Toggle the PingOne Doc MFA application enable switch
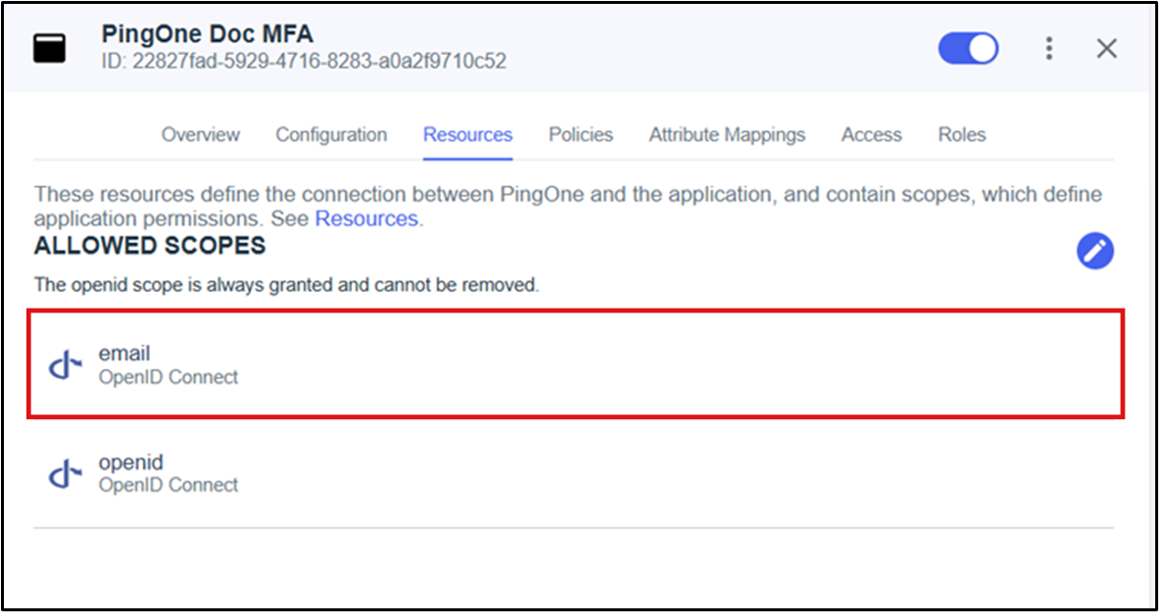 coord(968,49)
